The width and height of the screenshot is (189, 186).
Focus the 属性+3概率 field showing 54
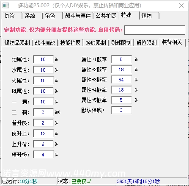pyautogui.click(x=121, y=80)
